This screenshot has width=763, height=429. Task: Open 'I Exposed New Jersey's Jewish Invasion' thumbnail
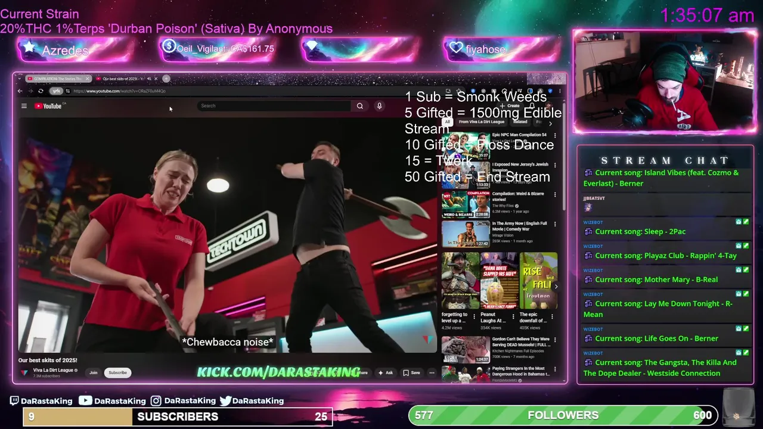(466, 175)
